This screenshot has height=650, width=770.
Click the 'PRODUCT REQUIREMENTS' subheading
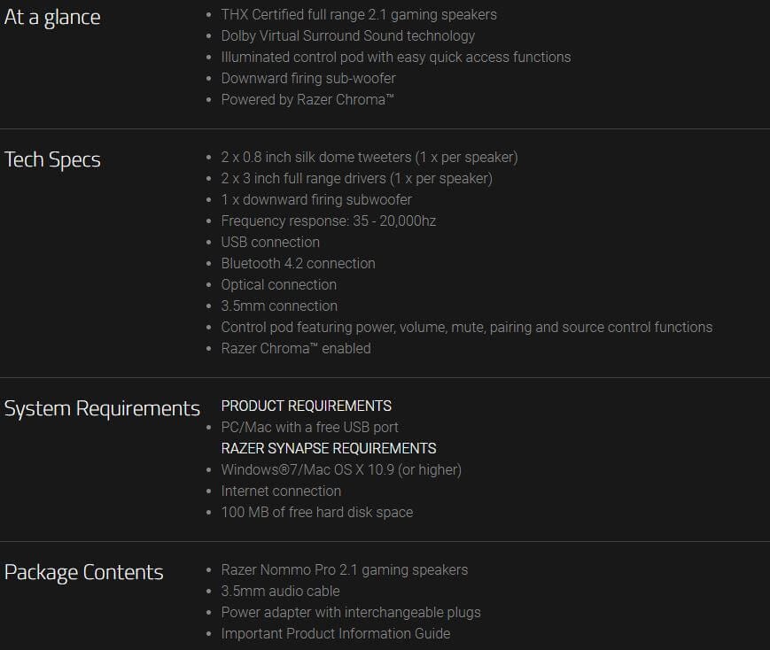(x=306, y=406)
